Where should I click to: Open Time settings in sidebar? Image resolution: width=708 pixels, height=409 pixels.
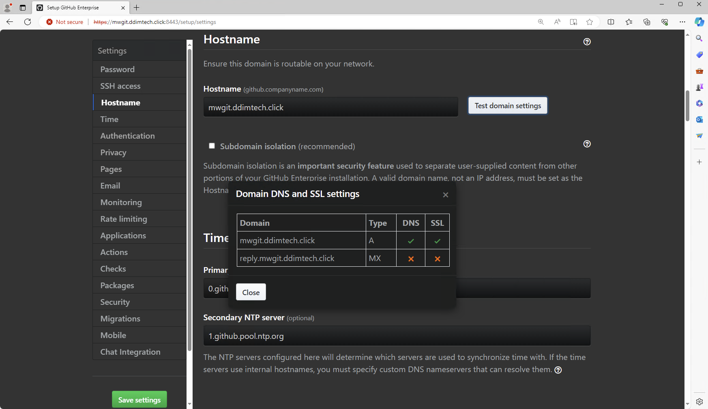tap(139, 119)
